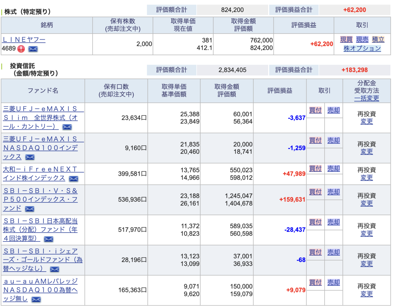Click 変更 for SBI日本高配当株式ファンド

366,234
